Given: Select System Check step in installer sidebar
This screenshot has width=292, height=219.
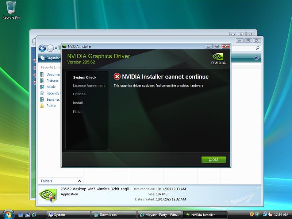Looking at the screenshot, I should click(x=85, y=77).
